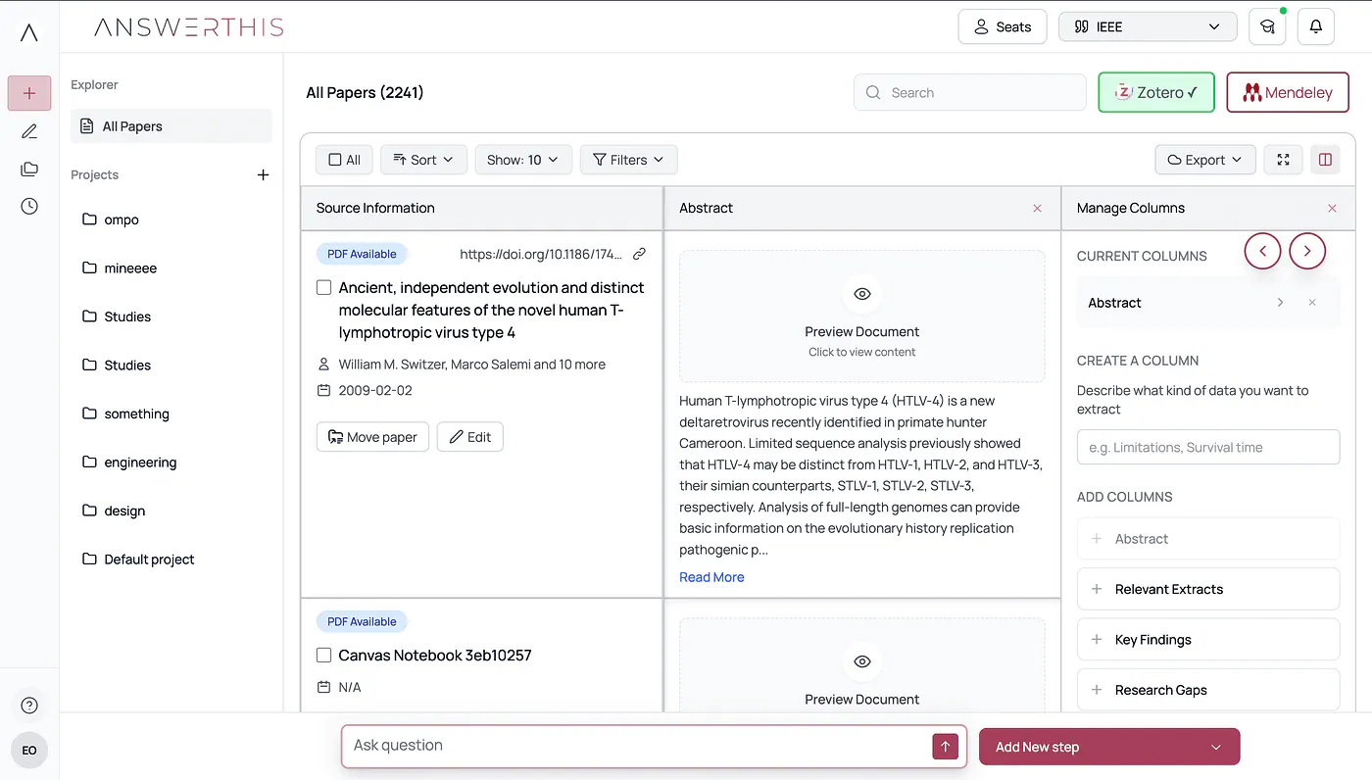The height and width of the screenshot is (780, 1372).
Task: Open the IEEE citation style dropdown
Action: [1148, 26]
